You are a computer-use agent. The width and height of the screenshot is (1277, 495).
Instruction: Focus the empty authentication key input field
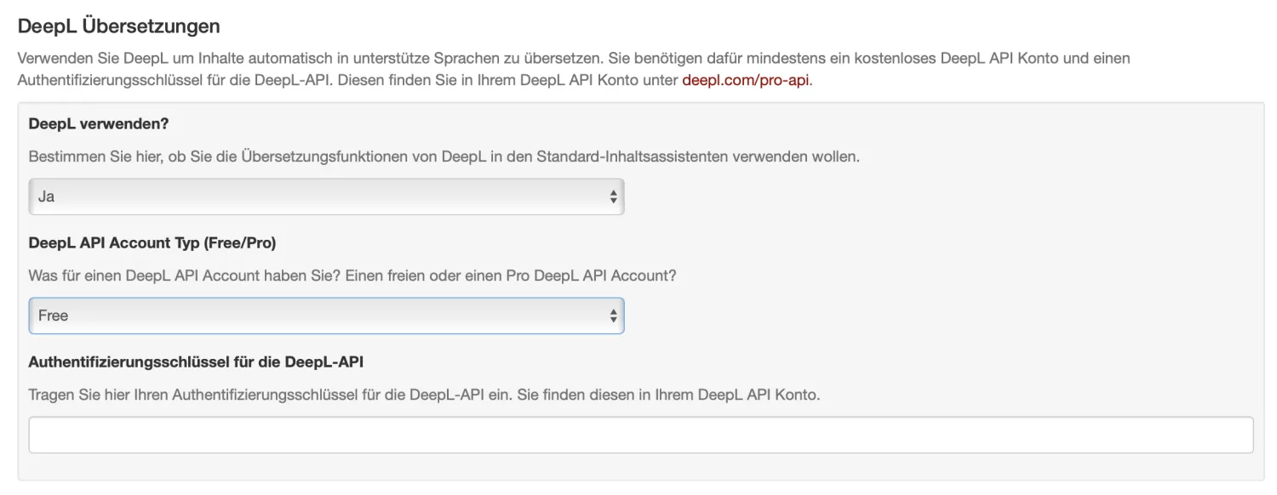[x=640, y=435]
